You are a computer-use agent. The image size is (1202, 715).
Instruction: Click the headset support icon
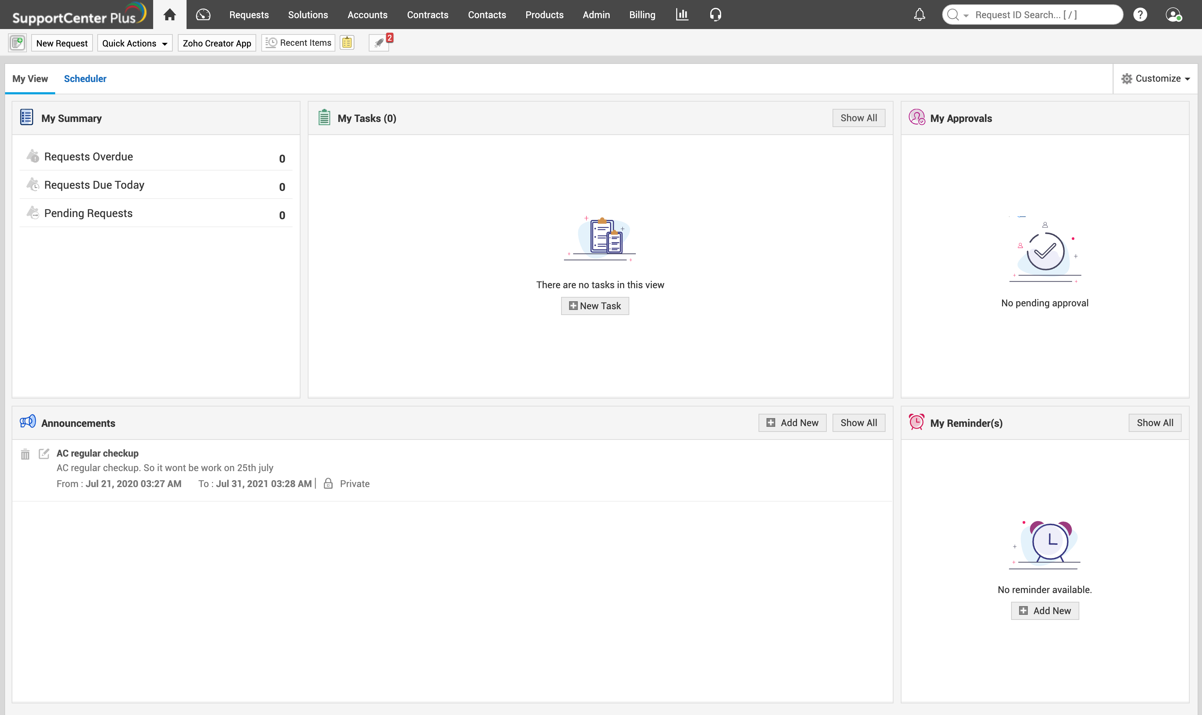pyautogui.click(x=715, y=15)
